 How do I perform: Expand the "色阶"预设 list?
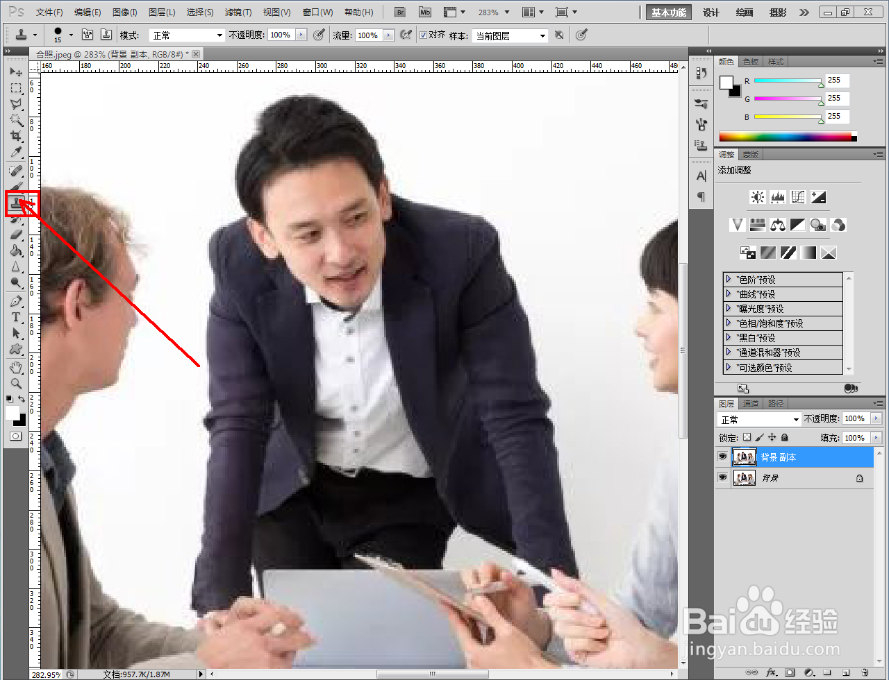(x=729, y=279)
